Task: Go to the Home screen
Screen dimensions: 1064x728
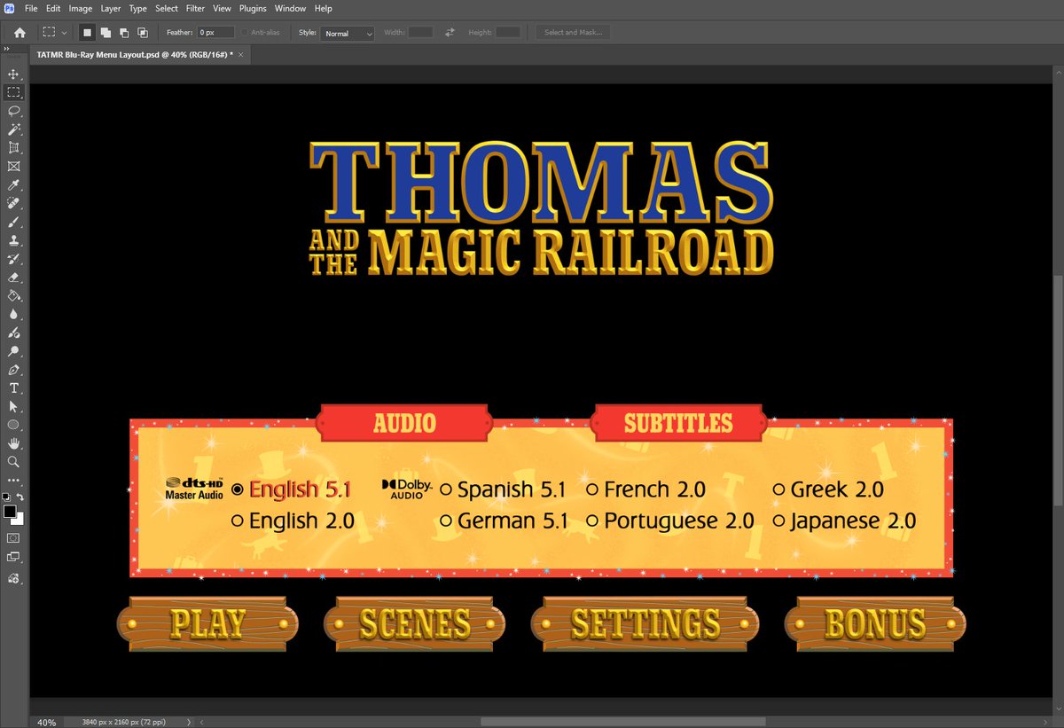Action: (x=20, y=33)
